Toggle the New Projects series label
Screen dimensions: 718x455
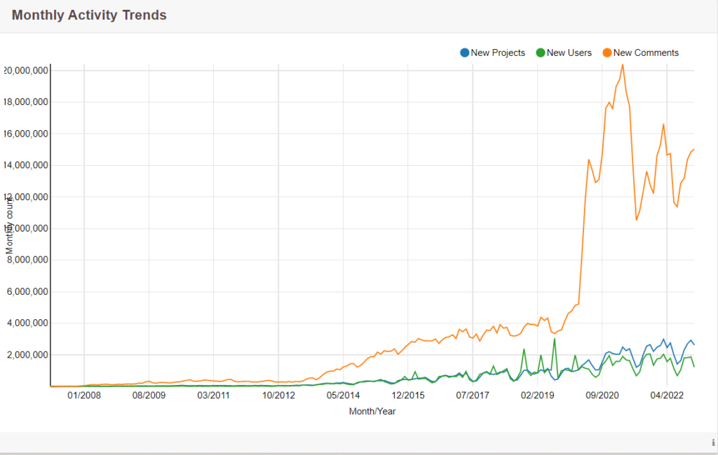point(498,52)
